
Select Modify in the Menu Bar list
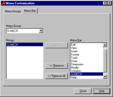[x=87, y=68]
